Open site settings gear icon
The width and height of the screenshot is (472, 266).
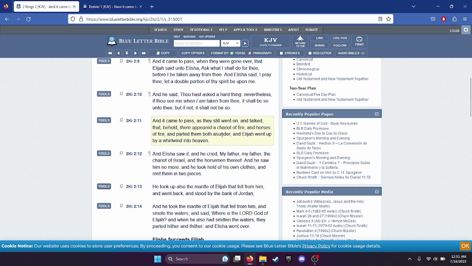click(466, 30)
